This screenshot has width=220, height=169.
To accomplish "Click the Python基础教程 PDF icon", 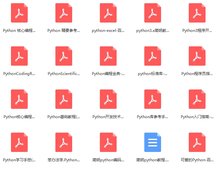I will 64,99.
